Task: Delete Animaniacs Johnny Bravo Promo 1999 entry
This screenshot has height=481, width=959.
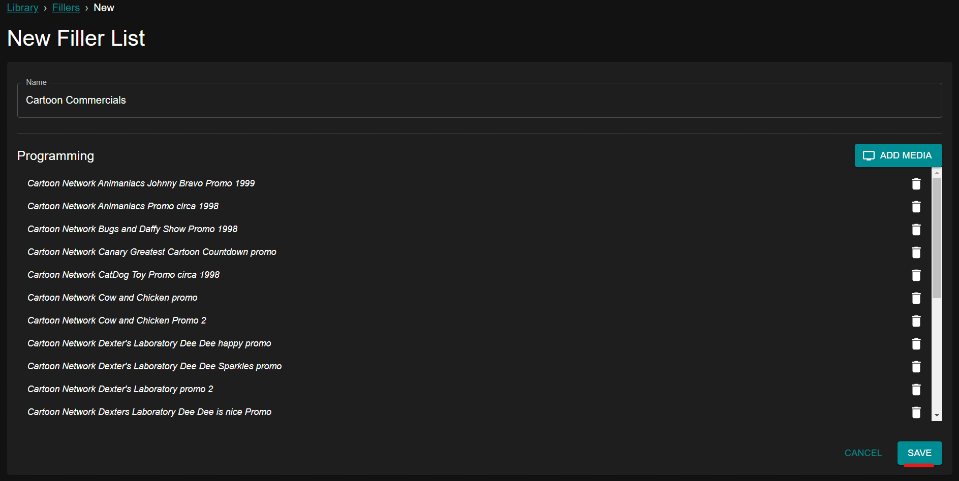Action: tap(916, 184)
